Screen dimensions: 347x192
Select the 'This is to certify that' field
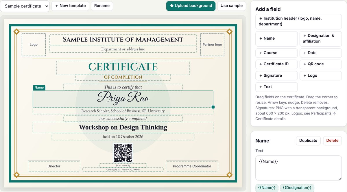(x=123, y=87)
